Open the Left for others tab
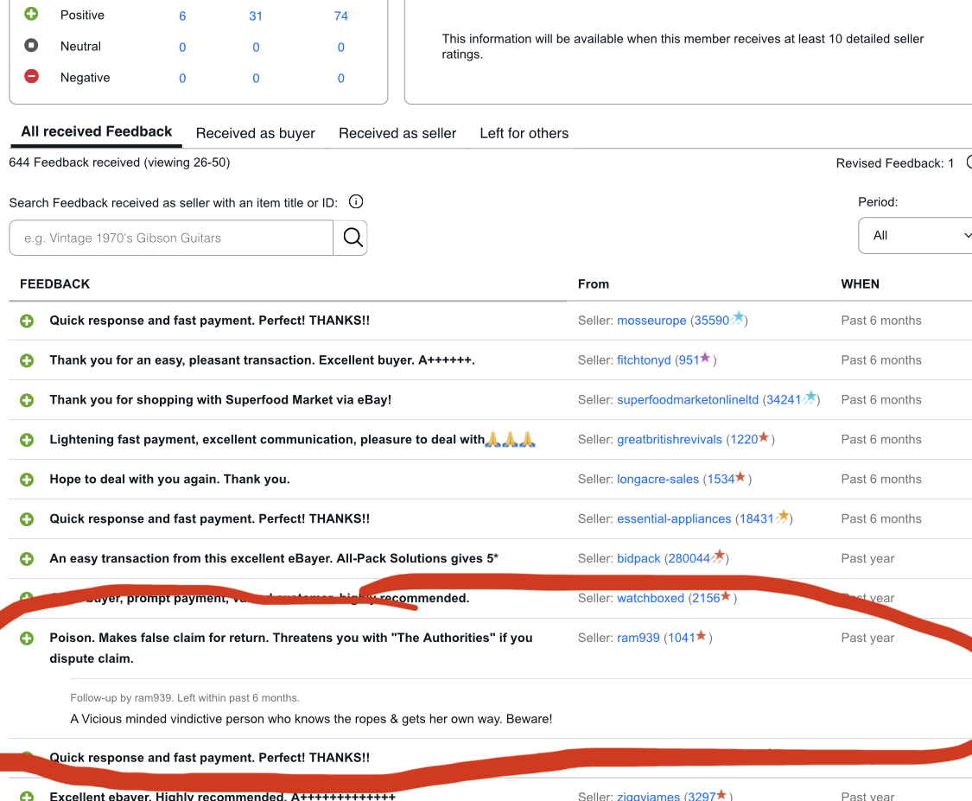This screenshot has width=972, height=801. click(524, 133)
